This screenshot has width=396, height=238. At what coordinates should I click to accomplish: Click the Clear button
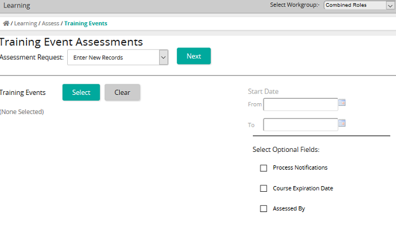coord(122,92)
